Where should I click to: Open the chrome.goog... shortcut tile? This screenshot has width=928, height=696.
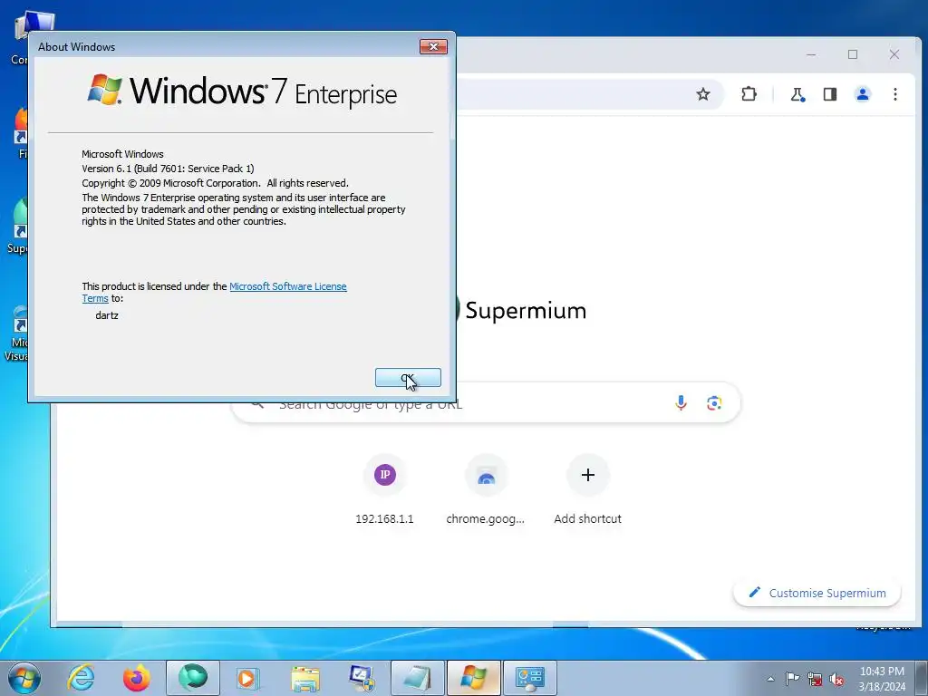coord(486,490)
